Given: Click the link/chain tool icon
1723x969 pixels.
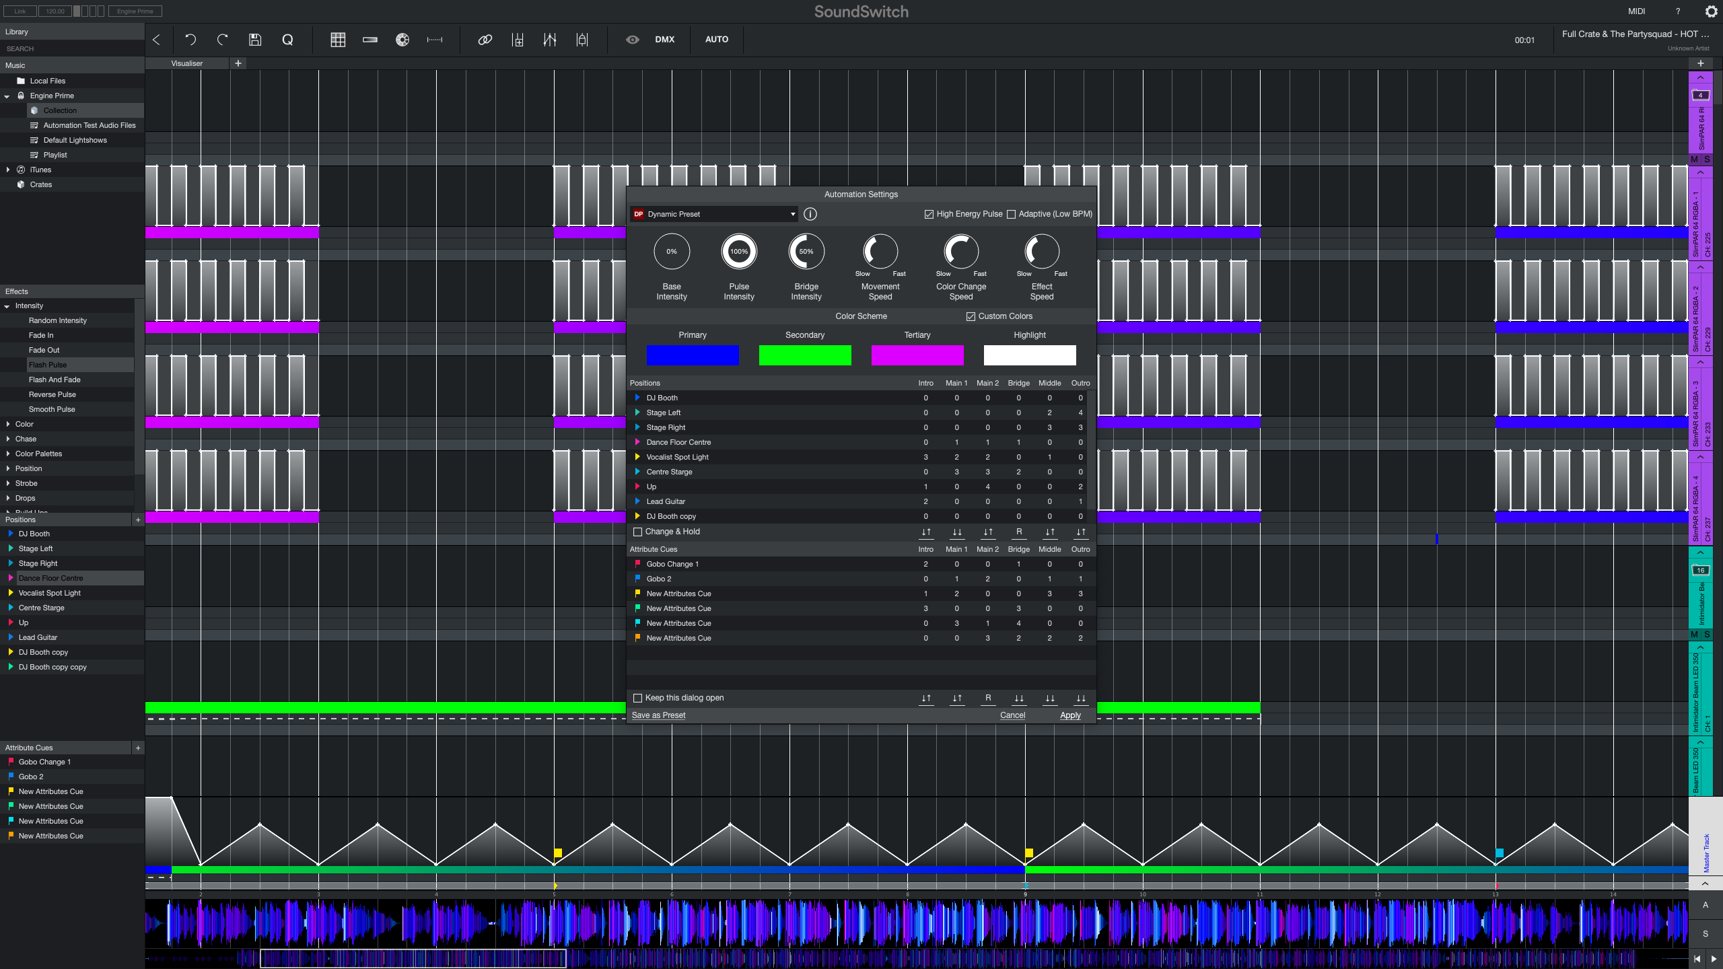Looking at the screenshot, I should click(x=484, y=39).
